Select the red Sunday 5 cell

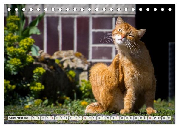52,118
